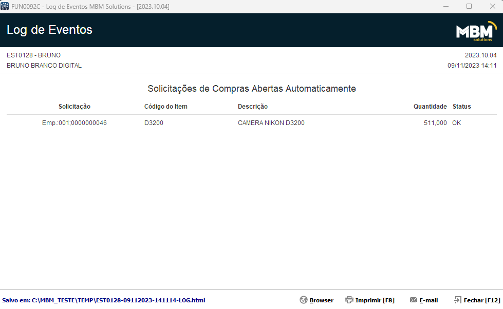Click the Descrição column header

(x=253, y=107)
